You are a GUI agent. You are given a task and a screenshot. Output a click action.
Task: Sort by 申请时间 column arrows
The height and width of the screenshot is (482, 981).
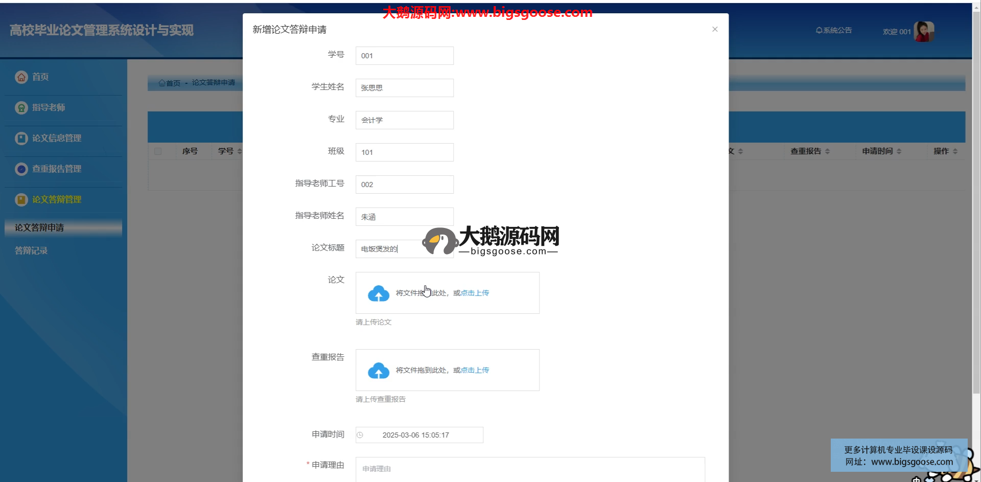click(x=899, y=151)
